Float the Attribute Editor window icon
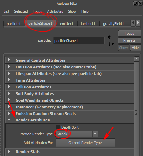 point(135,3)
